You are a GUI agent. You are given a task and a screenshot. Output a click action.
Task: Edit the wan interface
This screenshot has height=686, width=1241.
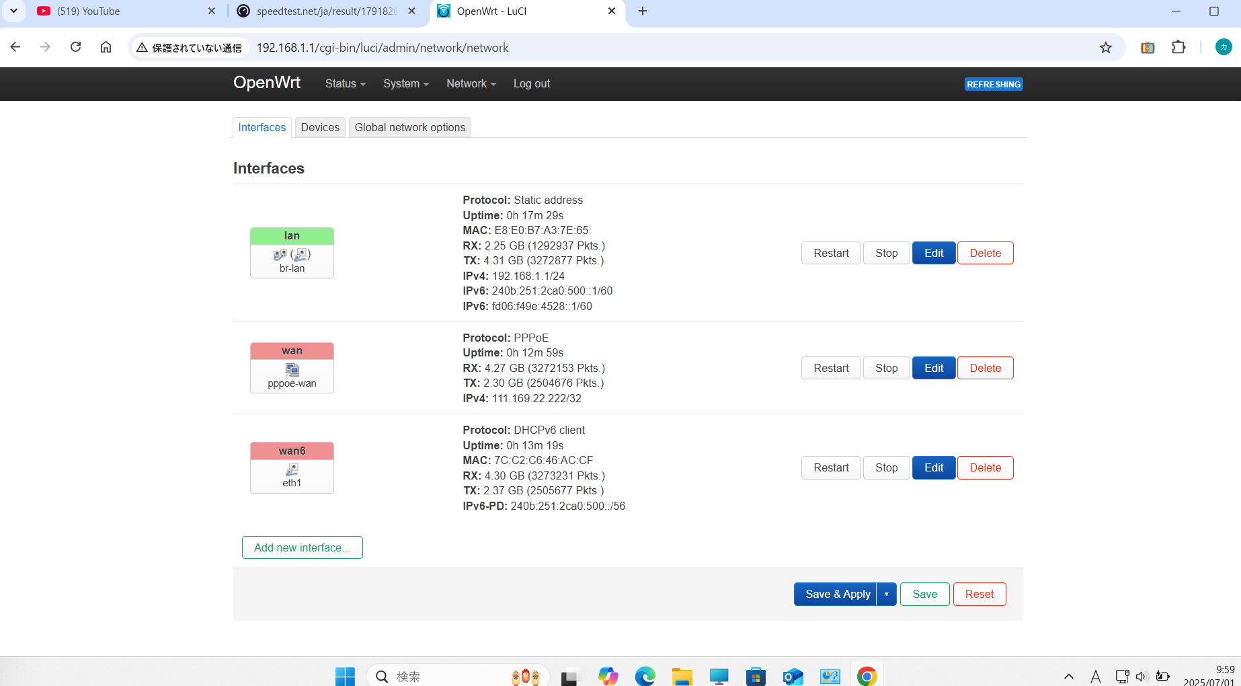click(x=933, y=368)
